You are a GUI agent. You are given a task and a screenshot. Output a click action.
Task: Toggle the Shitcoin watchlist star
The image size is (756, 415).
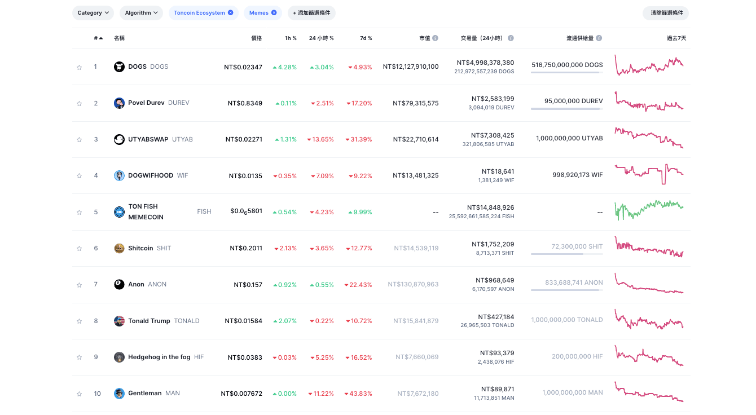pos(79,249)
